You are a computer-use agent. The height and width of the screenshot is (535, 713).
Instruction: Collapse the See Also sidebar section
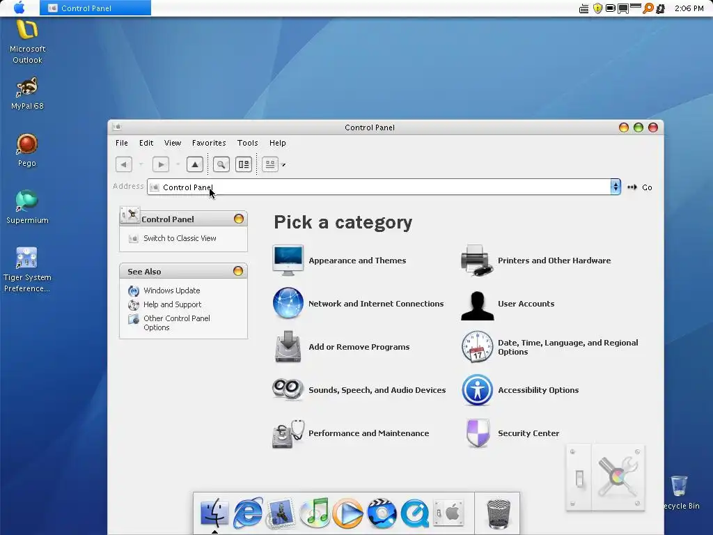point(238,271)
